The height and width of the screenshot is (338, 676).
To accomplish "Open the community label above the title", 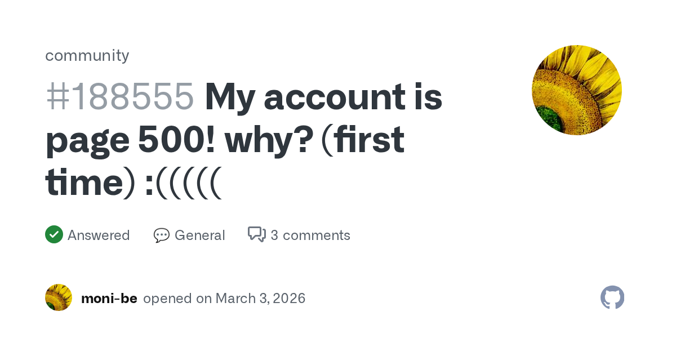I will point(87,55).
